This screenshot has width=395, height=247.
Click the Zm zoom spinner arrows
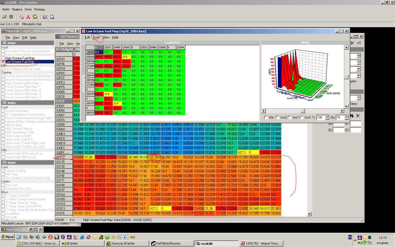click(x=346, y=117)
